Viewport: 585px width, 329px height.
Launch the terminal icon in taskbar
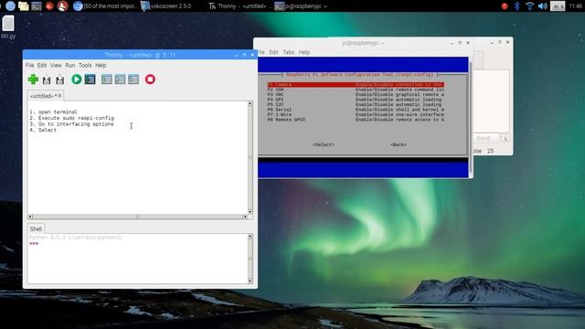[37, 6]
